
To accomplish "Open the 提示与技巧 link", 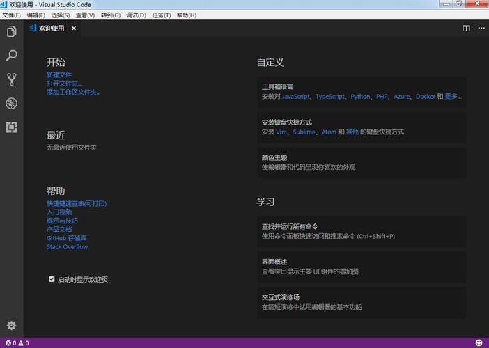I will [63, 221].
